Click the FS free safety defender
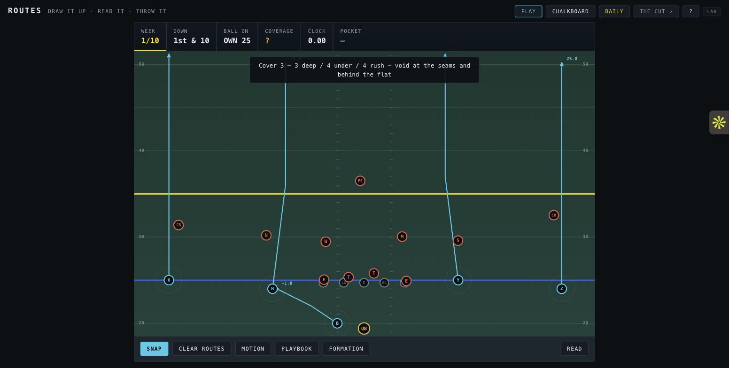 point(360,181)
